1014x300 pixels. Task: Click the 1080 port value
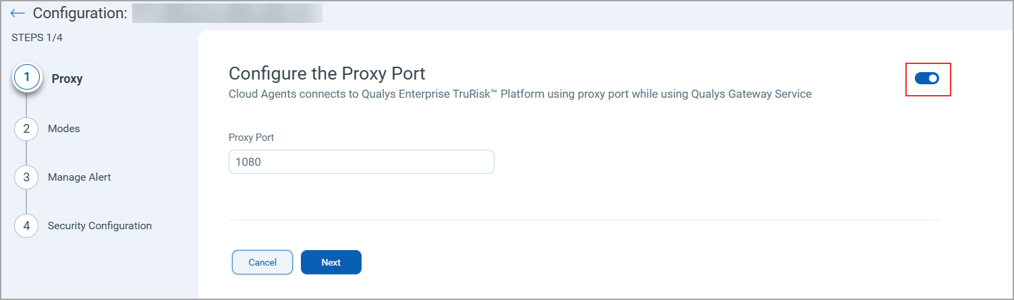pyautogui.click(x=248, y=162)
